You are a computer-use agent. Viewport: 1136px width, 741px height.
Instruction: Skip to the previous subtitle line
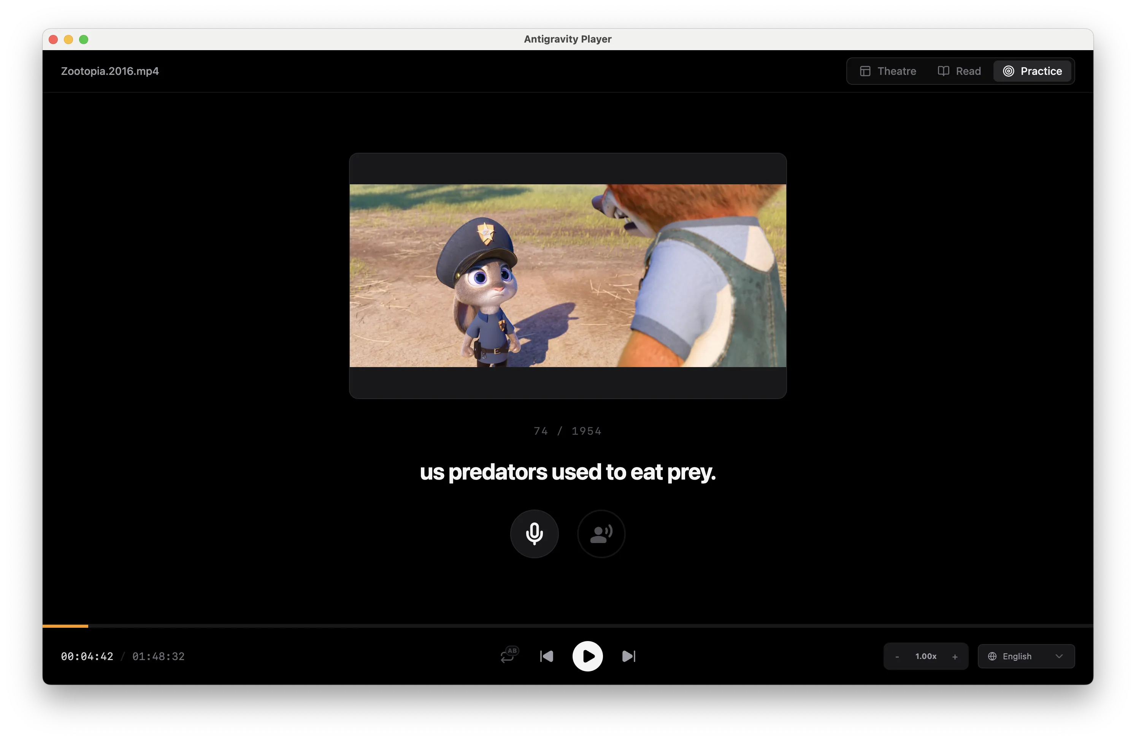tap(547, 656)
